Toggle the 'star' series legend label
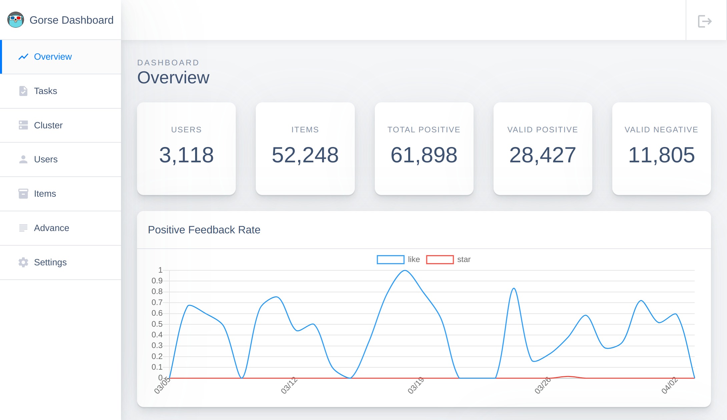Viewport: 727px width, 420px height. [x=464, y=259]
